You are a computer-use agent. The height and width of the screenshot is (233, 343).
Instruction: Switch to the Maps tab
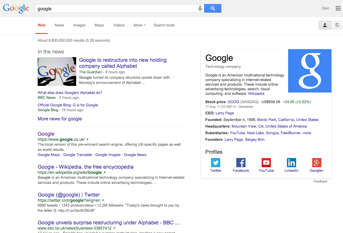[x=99, y=25]
